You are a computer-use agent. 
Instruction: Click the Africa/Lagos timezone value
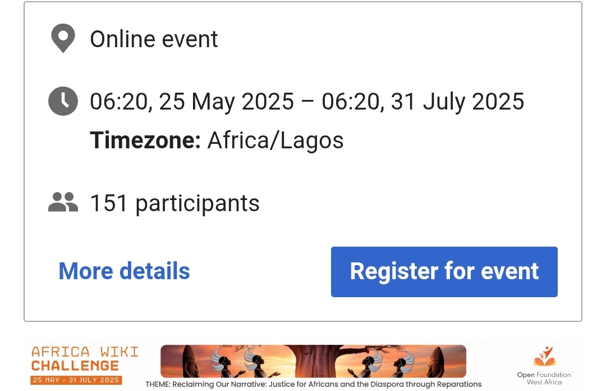pyautogui.click(x=275, y=140)
